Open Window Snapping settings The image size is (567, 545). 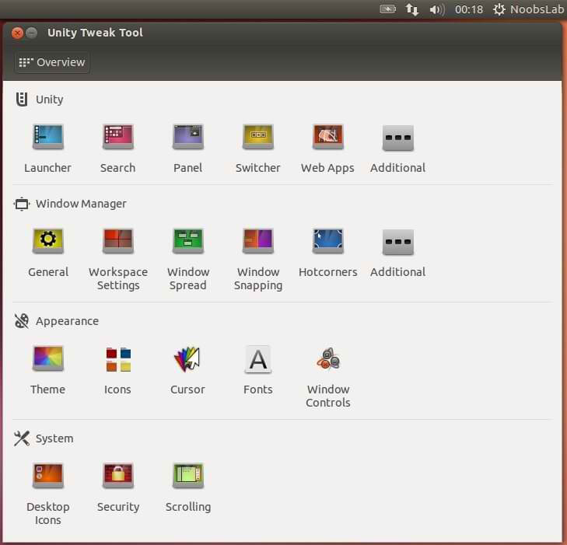258,242
